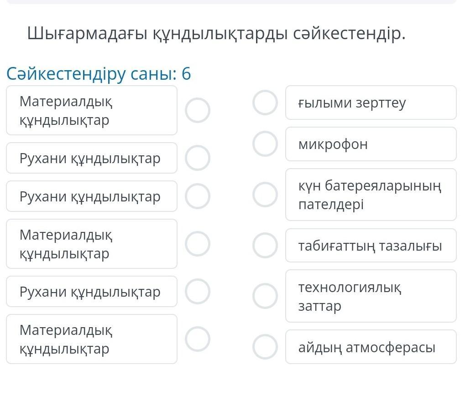Click the технологиялық заттар answer box
This screenshot has width=471, height=411.
(x=371, y=296)
